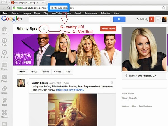
Task: Select the Posts tab
Action: [22, 72]
